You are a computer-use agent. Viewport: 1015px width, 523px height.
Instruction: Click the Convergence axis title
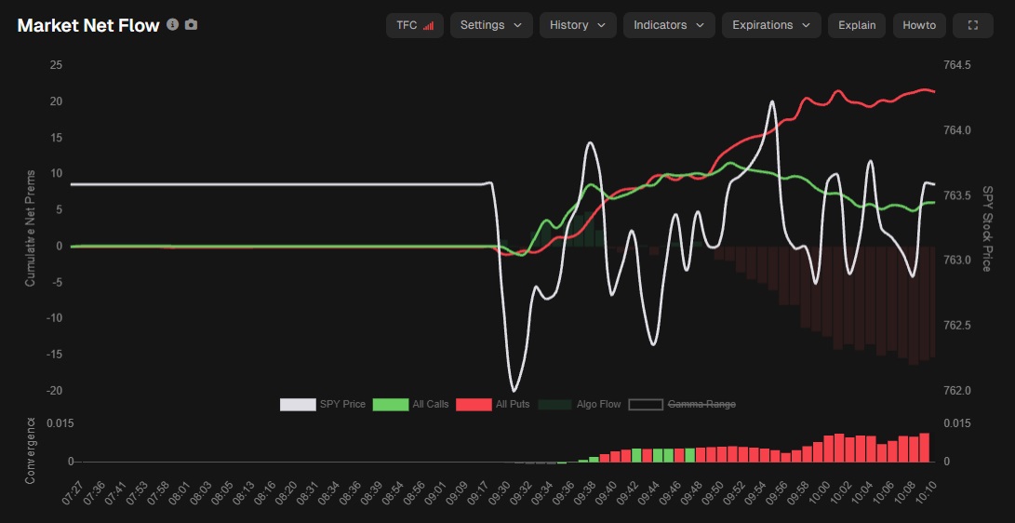(30, 451)
